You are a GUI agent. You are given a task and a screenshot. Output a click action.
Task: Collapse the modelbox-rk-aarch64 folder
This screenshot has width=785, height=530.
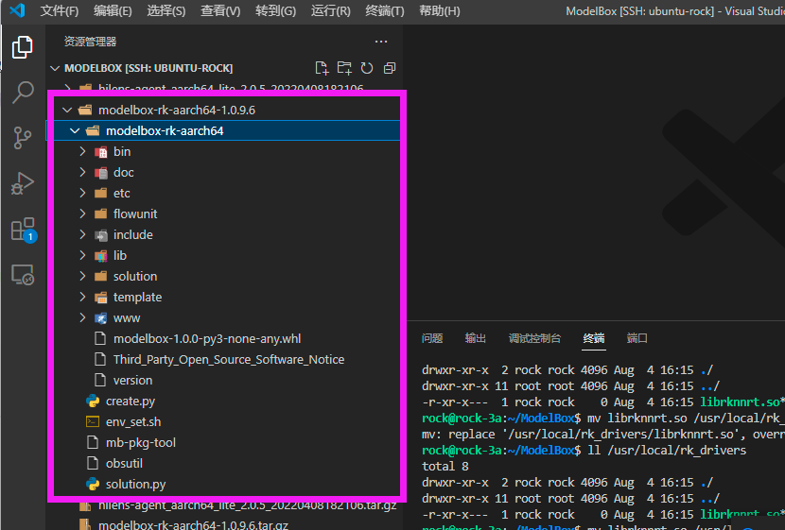(75, 131)
